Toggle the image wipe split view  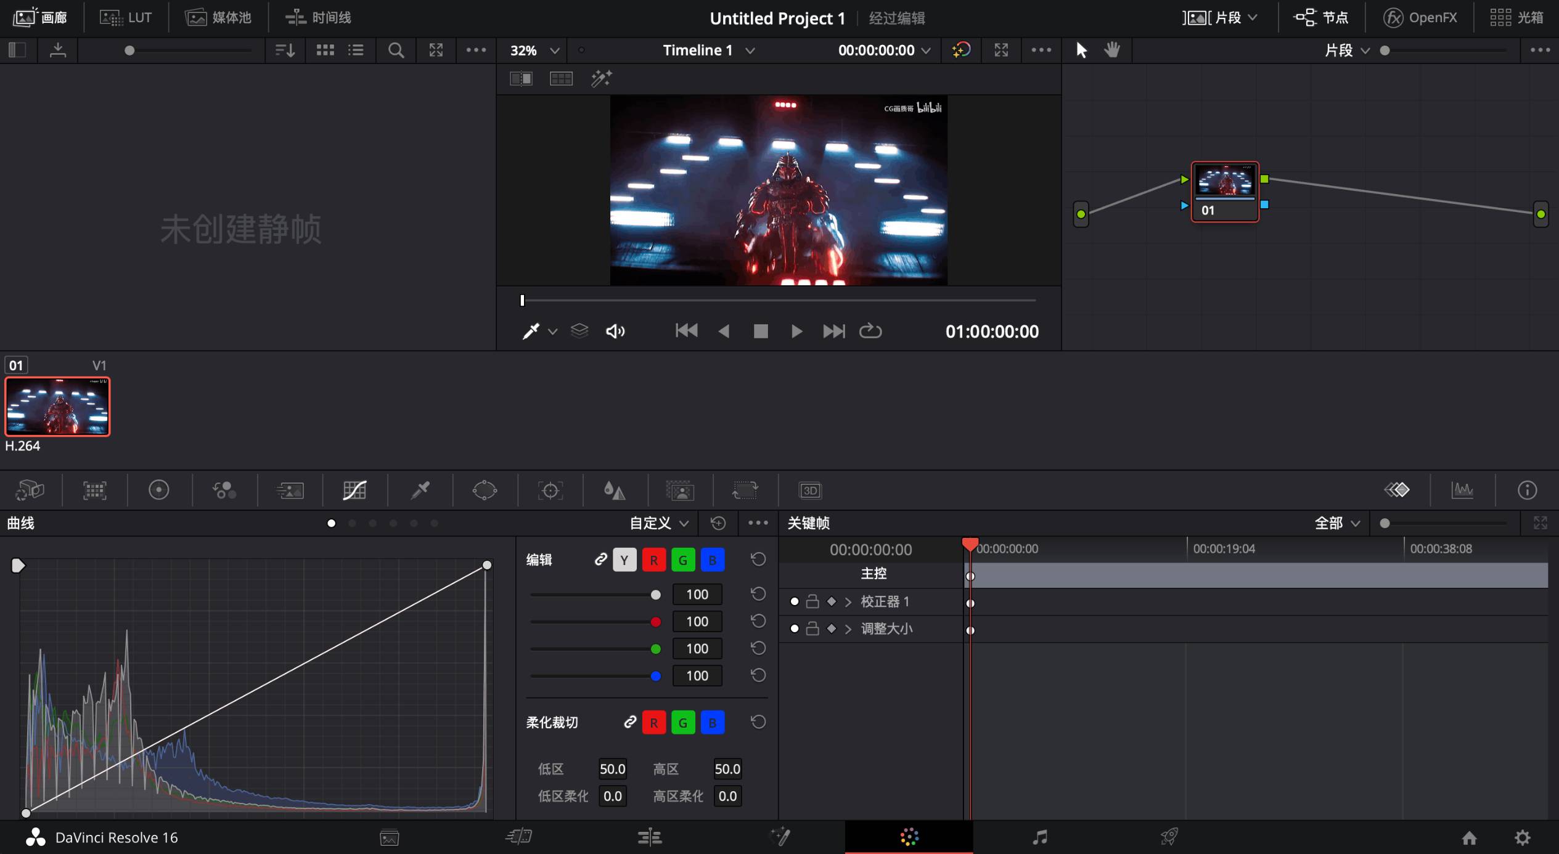[521, 78]
